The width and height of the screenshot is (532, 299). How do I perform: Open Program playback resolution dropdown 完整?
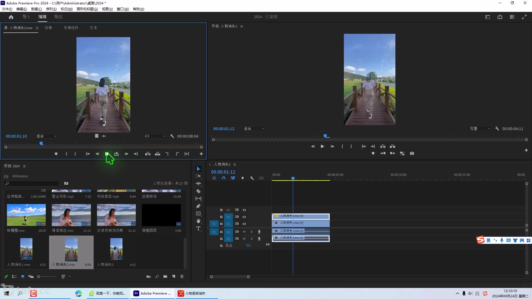(x=480, y=129)
